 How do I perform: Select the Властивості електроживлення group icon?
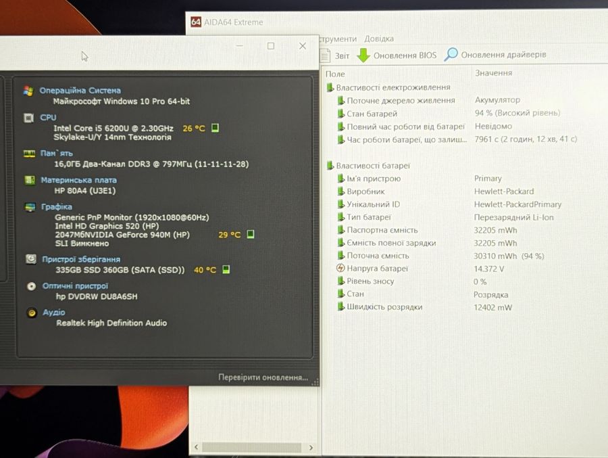330,87
